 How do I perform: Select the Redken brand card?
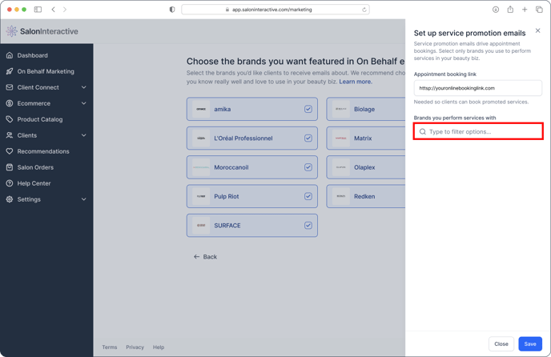pos(365,196)
